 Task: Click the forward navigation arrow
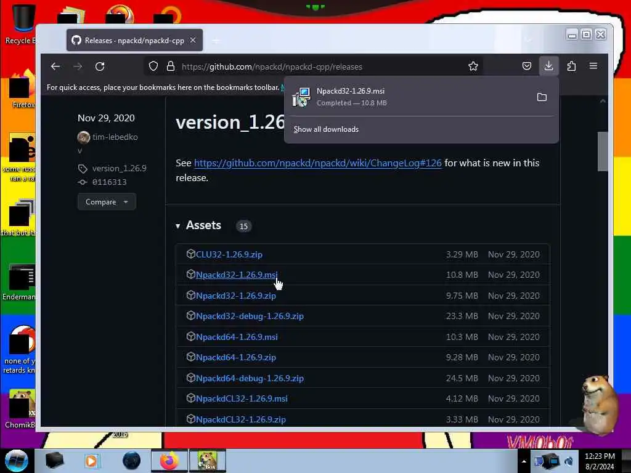78,67
